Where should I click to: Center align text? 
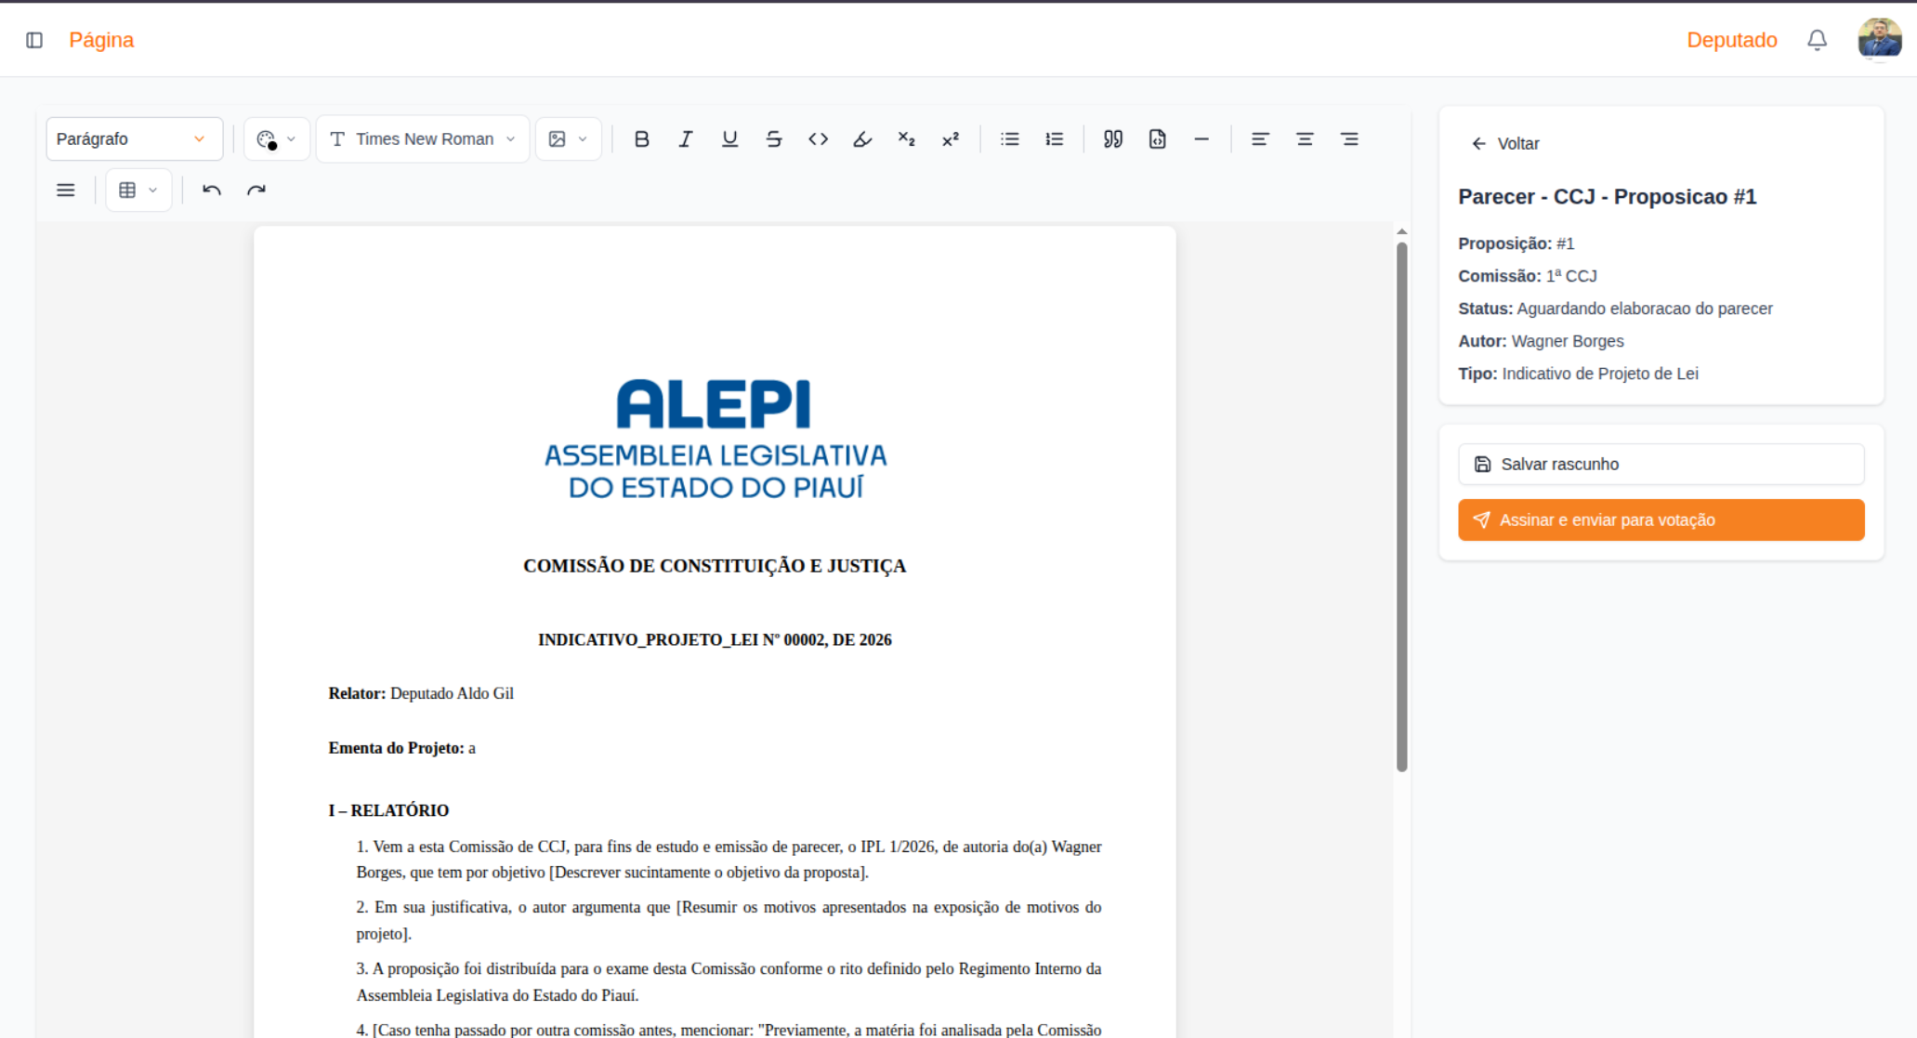[1305, 139]
